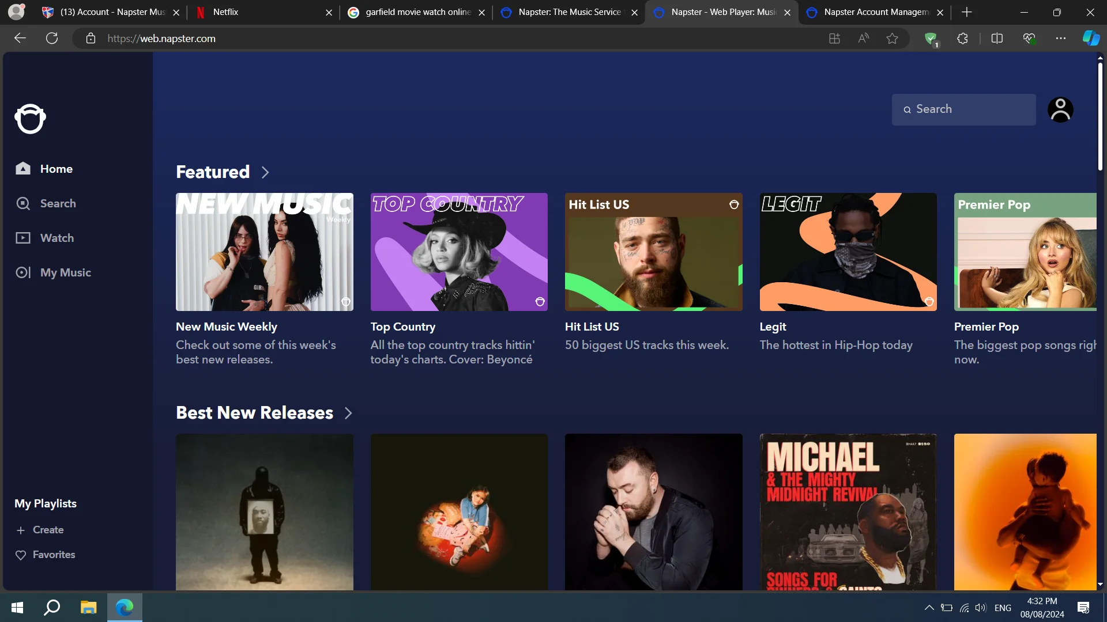The image size is (1107, 622).
Task: Create a new playlist
Action: (40, 530)
